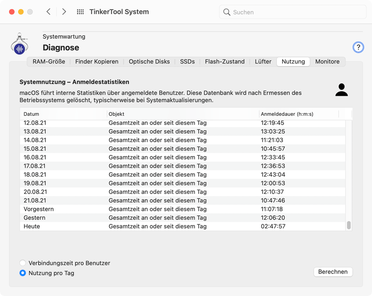Select the 13.08.21 row date
This screenshot has width=372, height=296.
click(x=35, y=132)
